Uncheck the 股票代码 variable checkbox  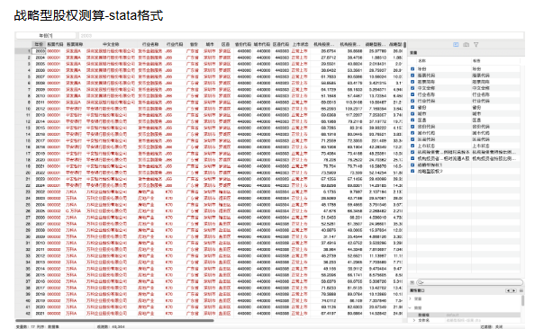click(x=412, y=76)
